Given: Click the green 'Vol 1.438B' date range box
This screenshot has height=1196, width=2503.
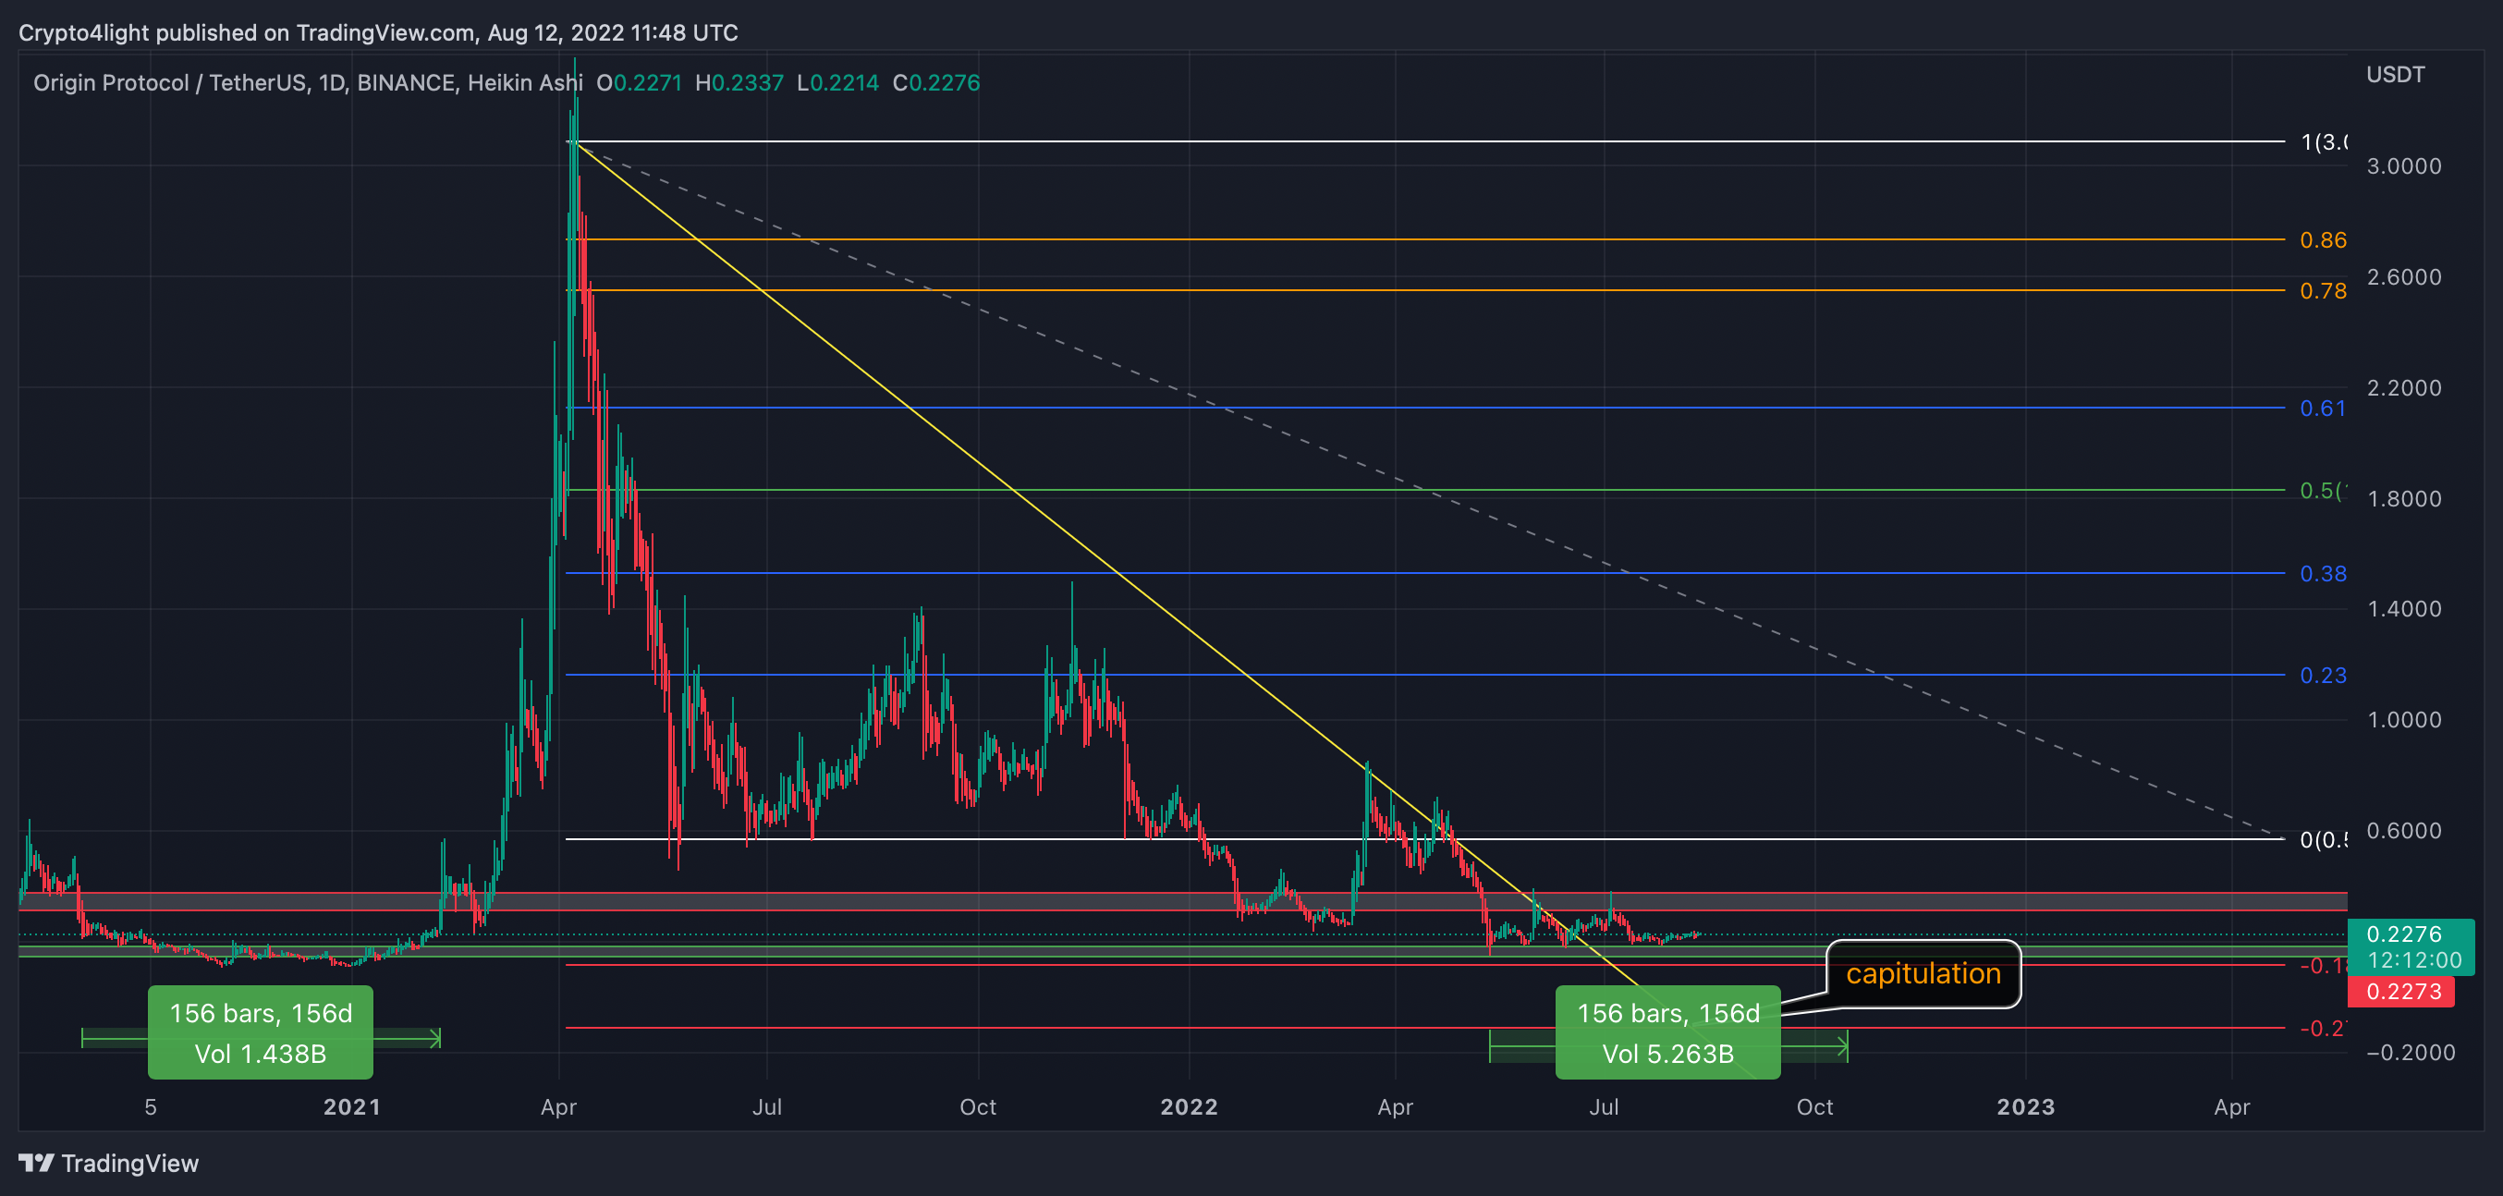Looking at the screenshot, I should click(261, 1032).
